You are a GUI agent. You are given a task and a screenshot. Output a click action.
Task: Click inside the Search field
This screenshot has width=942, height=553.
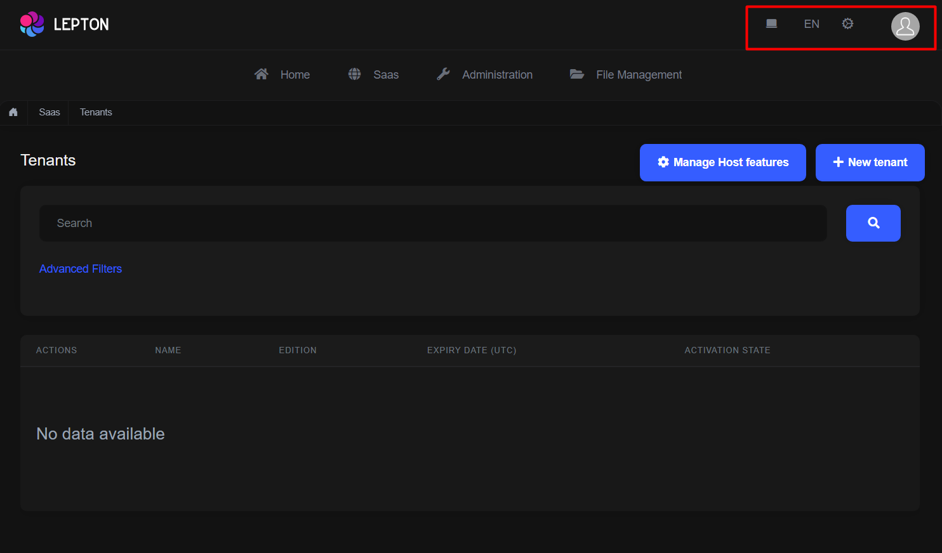pyautogui.click(x=434, y=223)
